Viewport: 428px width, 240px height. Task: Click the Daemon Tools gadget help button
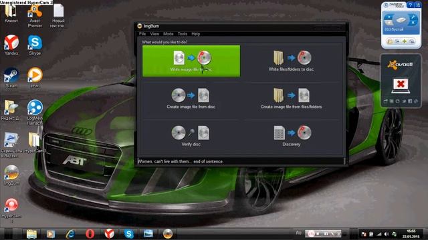[410, 5]
